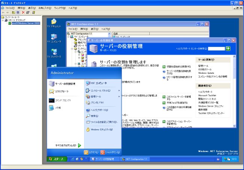Click the TechNet セキュリティ センター link
The height and width of the screenshot is (170, 244).
pos(211,113)
